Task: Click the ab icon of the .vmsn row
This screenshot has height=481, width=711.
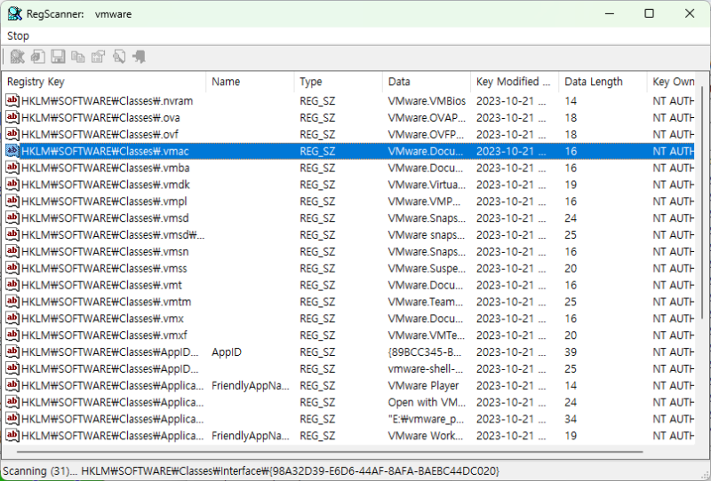Action: click(x=12, y=251)
